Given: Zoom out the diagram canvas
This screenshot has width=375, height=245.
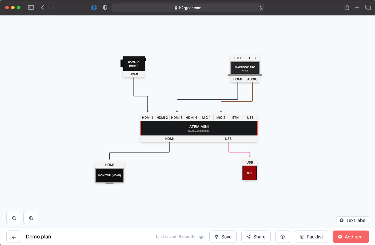Looking at the screenshot, I should 14,218.
